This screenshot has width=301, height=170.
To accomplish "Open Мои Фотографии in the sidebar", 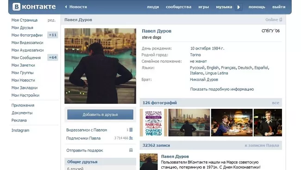I will coord(27,35).
